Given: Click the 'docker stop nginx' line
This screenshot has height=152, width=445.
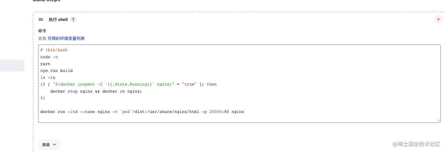Looking at the screenshot, I should [x=96, y=91].
